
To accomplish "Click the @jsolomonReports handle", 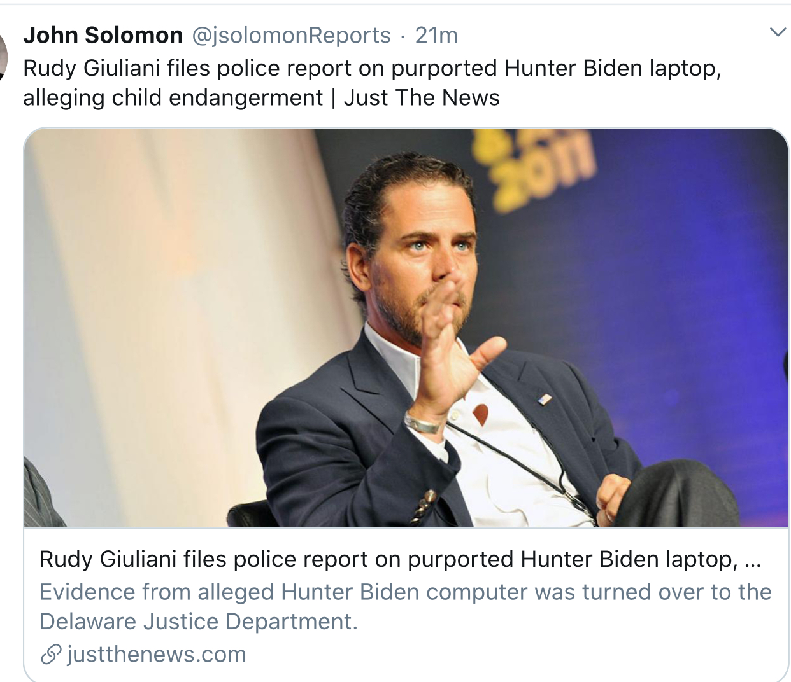I will coord(291,36).
